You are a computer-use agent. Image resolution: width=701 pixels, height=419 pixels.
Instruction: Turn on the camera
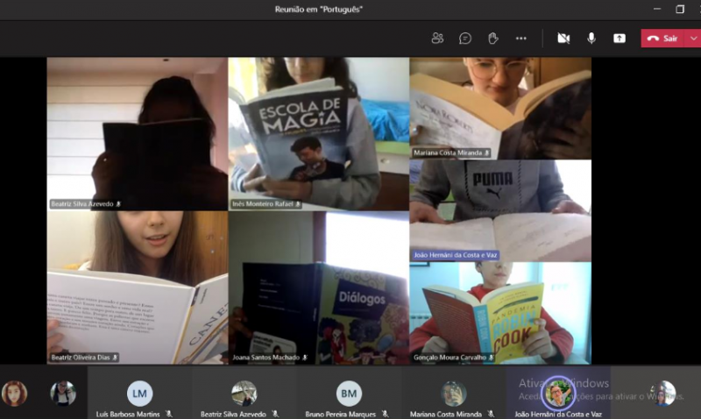point(563,39)
